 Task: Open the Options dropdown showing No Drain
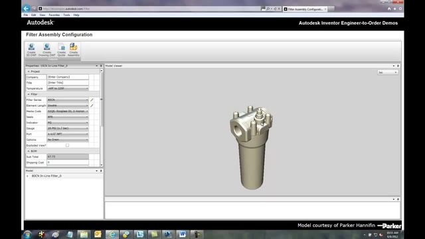tap(68, 139)
